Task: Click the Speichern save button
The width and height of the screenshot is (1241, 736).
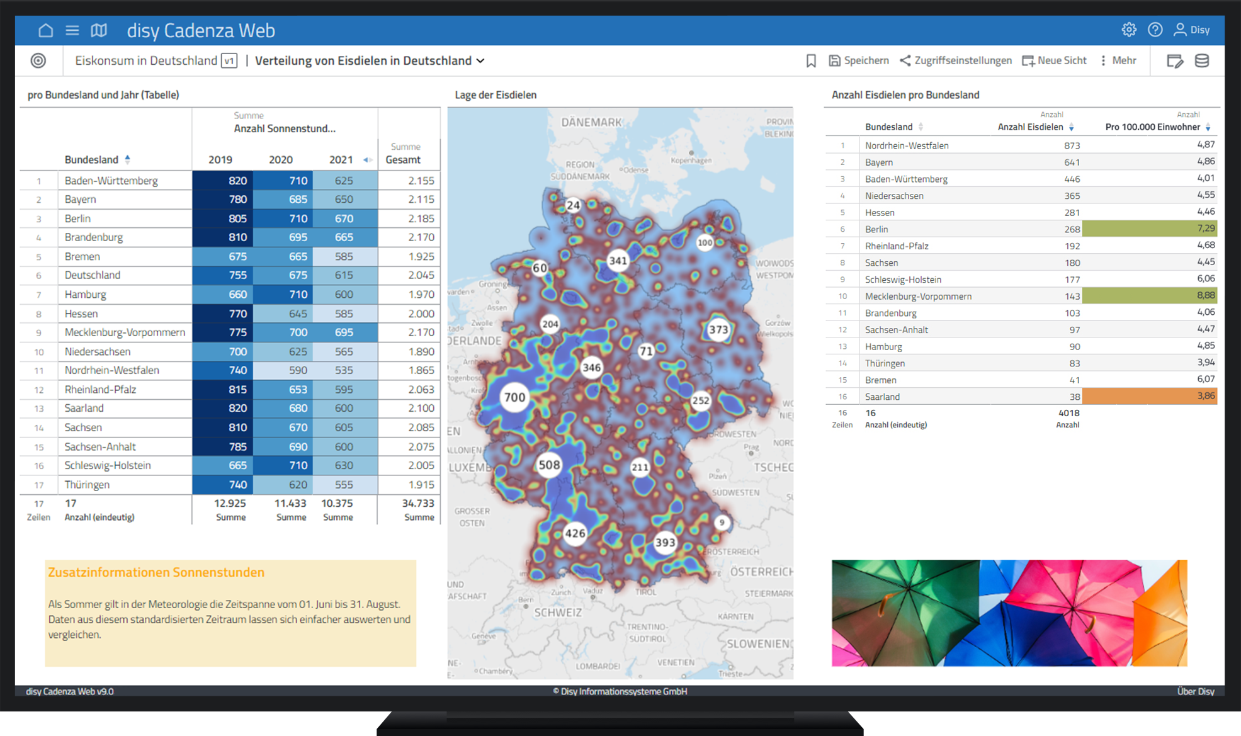Action: pyautogui.click(x=859, y=60)
